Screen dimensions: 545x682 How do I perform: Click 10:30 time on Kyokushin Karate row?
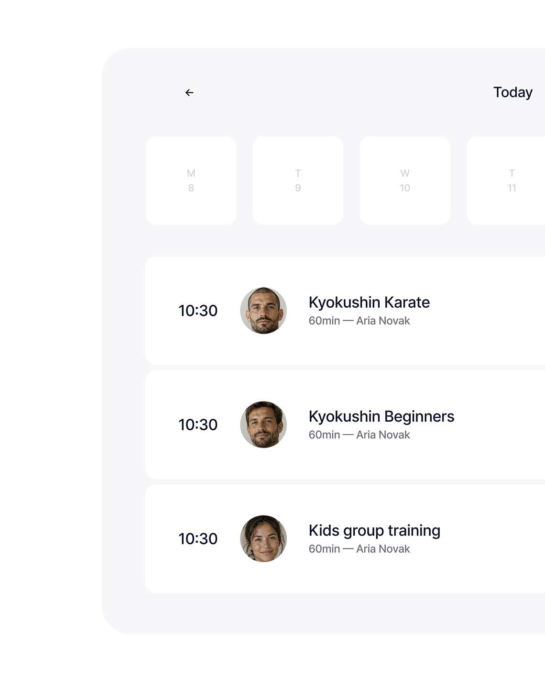tap(198, 311)
